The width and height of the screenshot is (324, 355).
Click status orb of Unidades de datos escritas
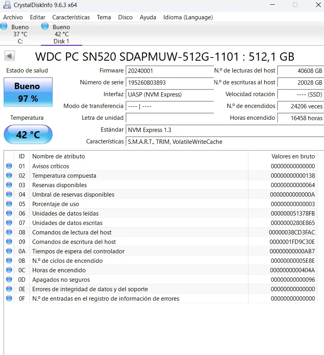(x=9, y=223)
